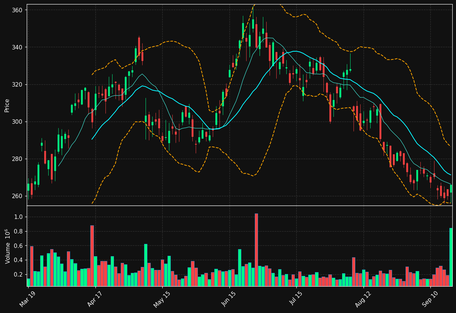
Task: Click the 320 price axis label
Action: (x=18, y=84)
